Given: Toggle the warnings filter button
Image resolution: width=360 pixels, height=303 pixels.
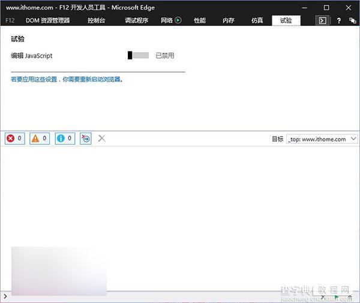Looking at the screenshot, I should pos(40,138).
